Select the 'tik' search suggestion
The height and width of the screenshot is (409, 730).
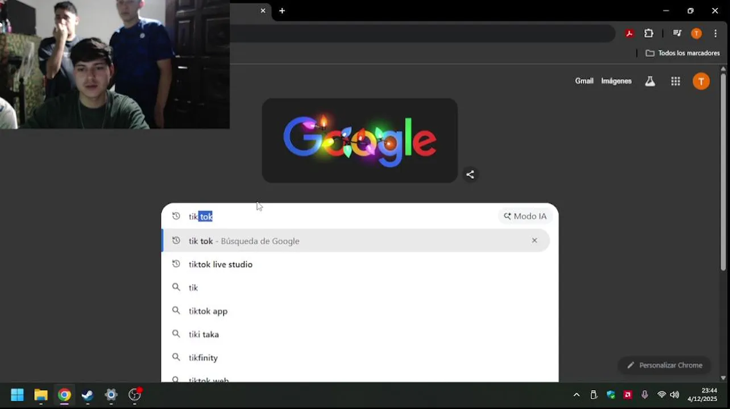tap(356, 287)
